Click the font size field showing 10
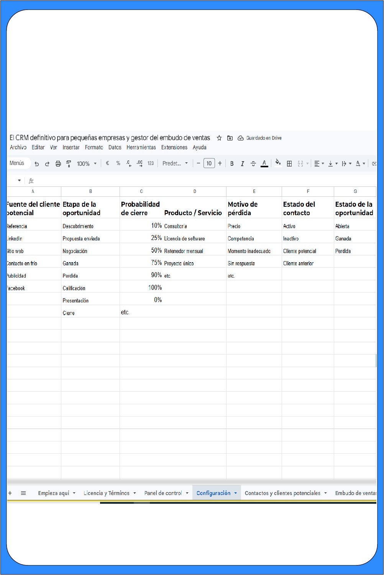Image resolution: width=384 pixels, height=575 pixels. pos(209,163)
